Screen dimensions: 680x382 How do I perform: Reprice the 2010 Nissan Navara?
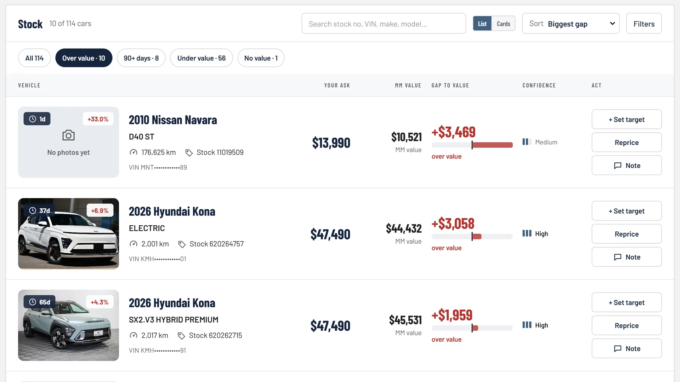pos(627,143)
